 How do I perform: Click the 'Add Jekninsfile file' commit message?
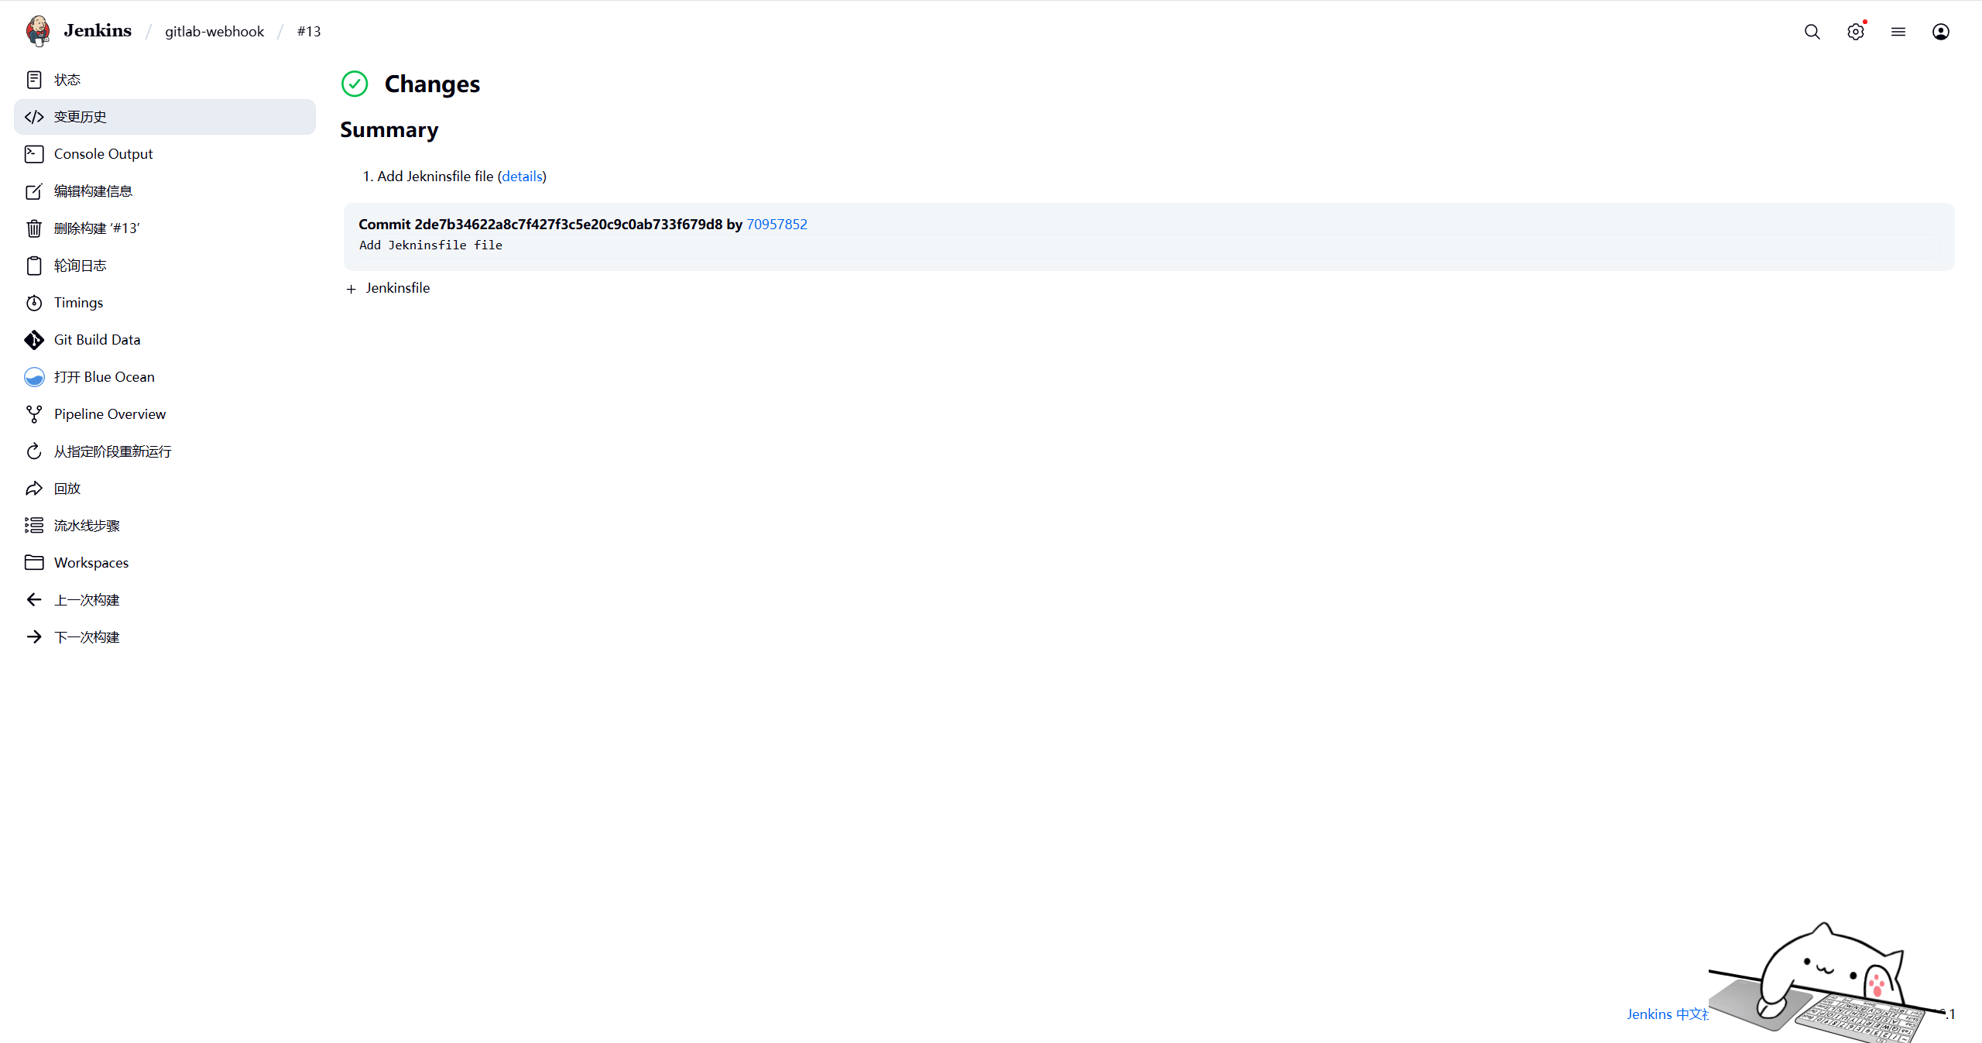pyautogui.click(x=430, y=245)
